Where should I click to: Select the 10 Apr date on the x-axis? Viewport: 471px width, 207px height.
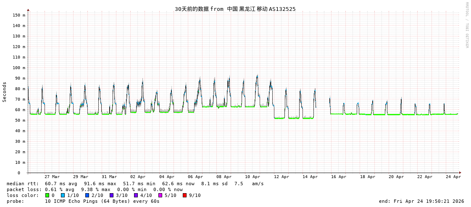click(253, 177)
